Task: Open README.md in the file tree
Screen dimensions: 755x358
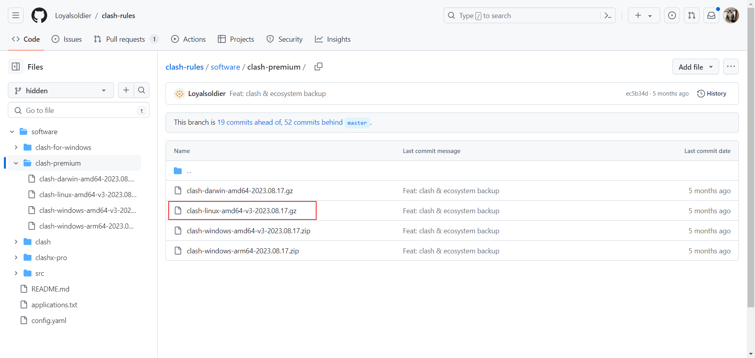Action: pos(50,289)
